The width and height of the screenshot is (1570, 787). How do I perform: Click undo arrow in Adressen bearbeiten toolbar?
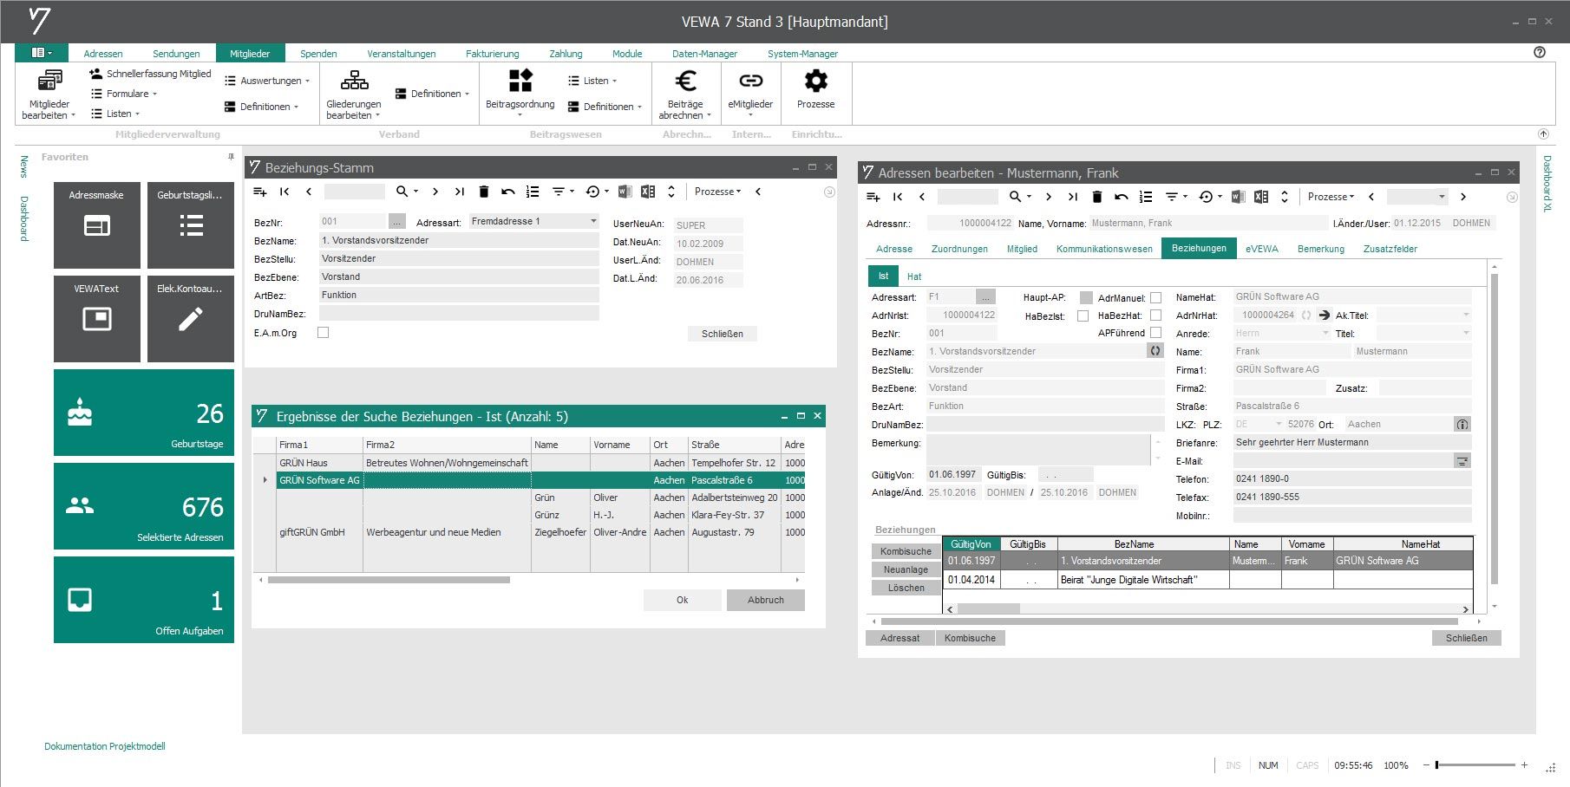point(1122,197)
